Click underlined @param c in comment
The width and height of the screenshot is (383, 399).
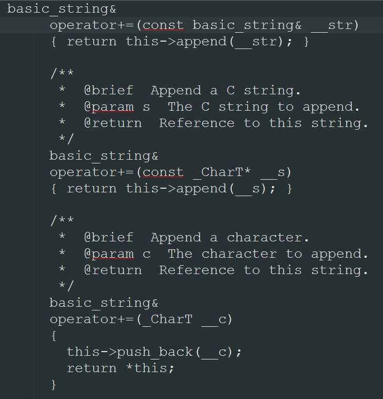click(x=117, y=254)
